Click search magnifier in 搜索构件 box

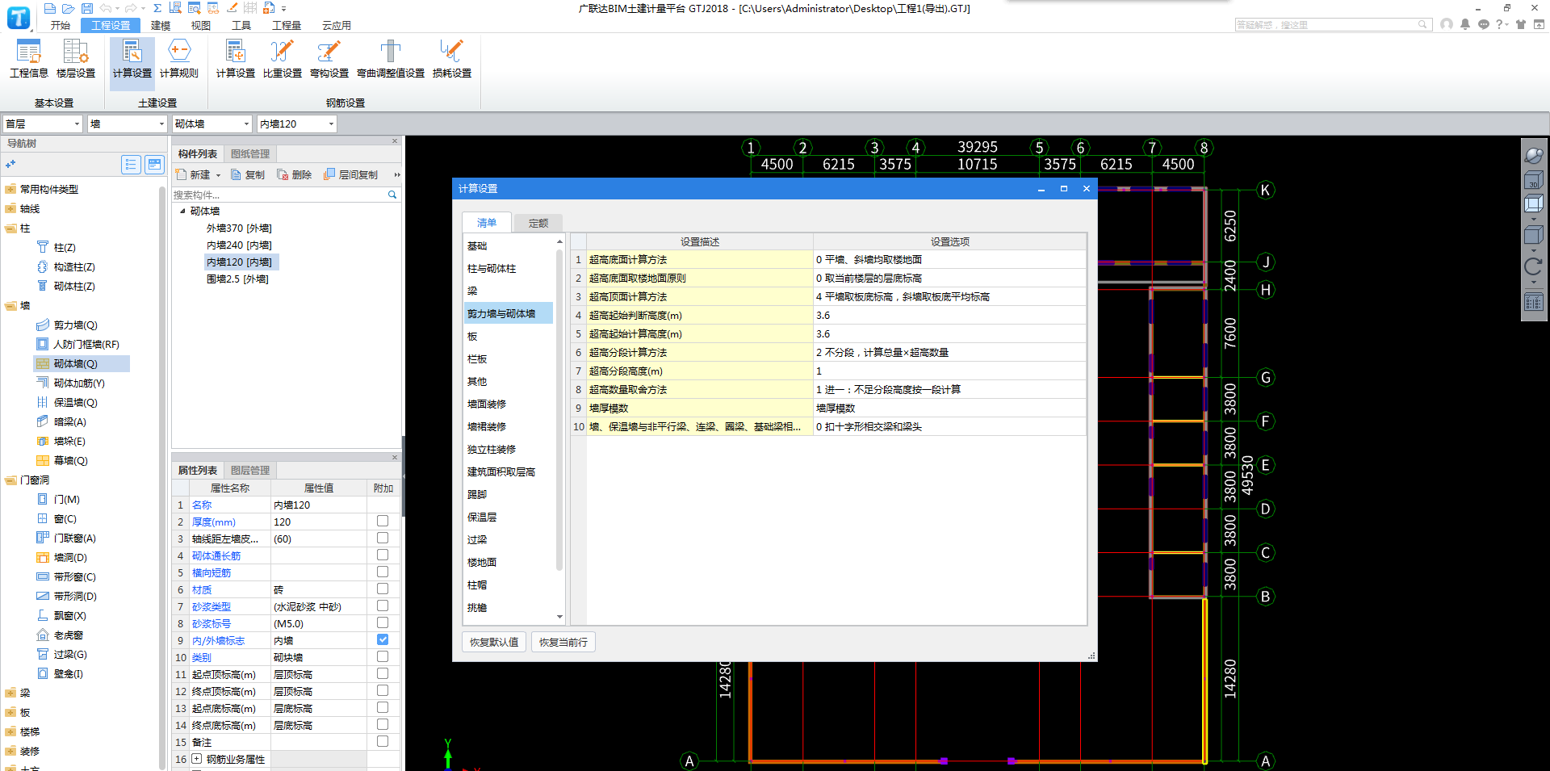[392, 195]
